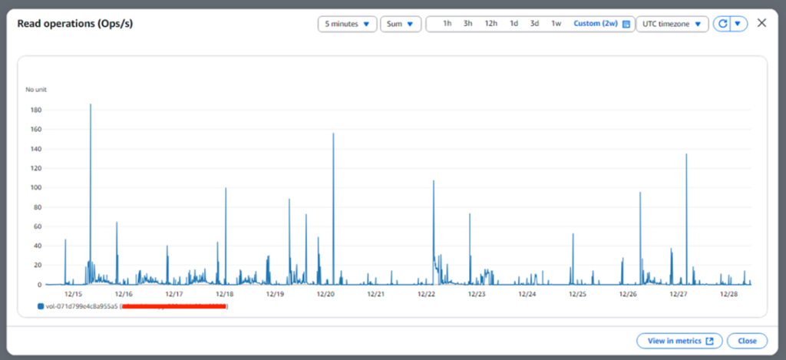Screen dimensions: 786x360
Task: Expand the Sum statistic dropdown
Action: (x=400, y=24)
